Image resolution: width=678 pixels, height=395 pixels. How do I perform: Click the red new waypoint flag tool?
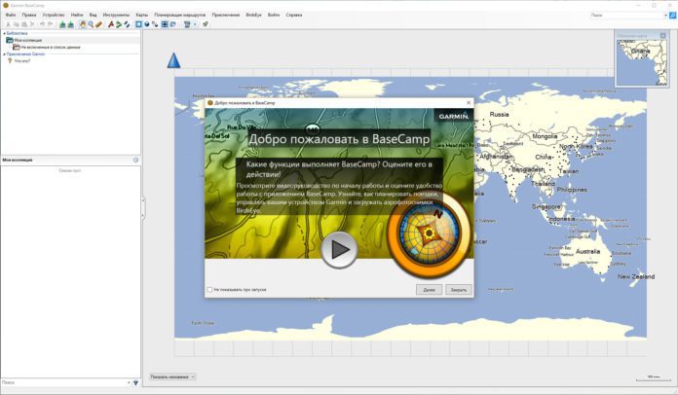(111, 24)
